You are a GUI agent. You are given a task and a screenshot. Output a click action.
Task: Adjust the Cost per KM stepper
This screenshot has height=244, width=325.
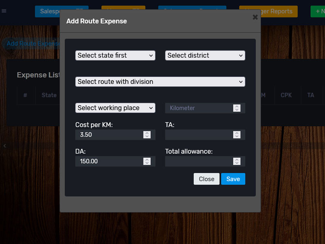pos(147,135)
